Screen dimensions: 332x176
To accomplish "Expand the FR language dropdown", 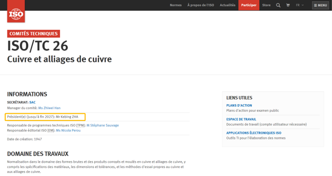I will (x=300, y=5).
